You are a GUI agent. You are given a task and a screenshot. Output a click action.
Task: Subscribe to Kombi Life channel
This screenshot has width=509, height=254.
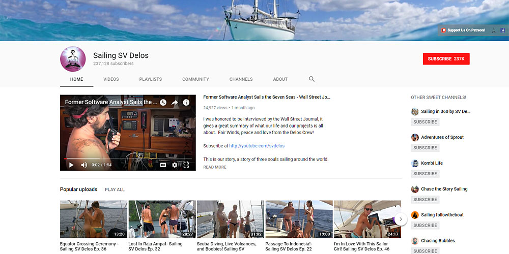pyautogui.click(x=425, y=174)
